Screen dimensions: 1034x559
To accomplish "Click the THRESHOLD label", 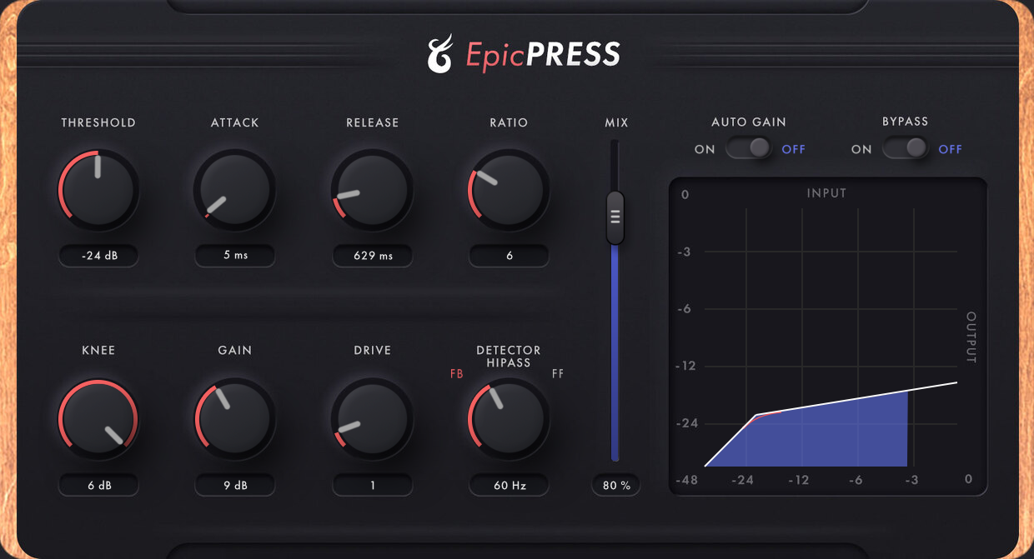I will point(98,122).
